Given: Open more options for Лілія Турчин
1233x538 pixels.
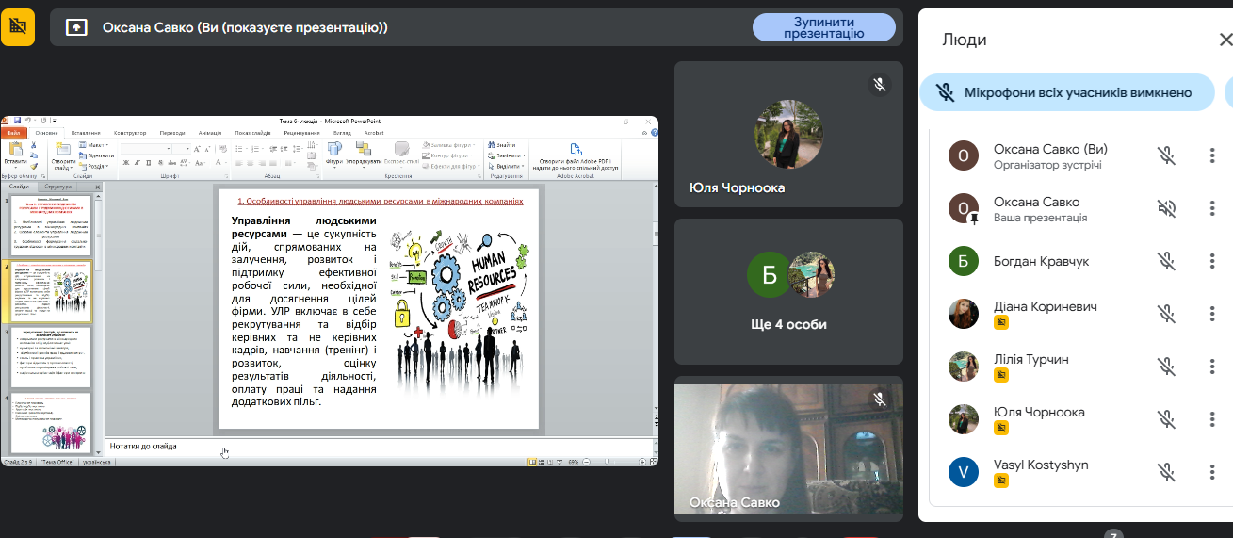Looking at the screenshot, I should point(1212,367).
